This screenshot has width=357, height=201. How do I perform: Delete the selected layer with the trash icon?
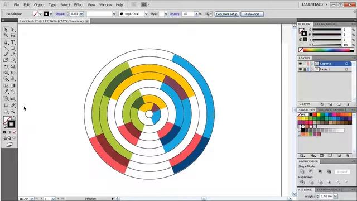click(348, 104)
